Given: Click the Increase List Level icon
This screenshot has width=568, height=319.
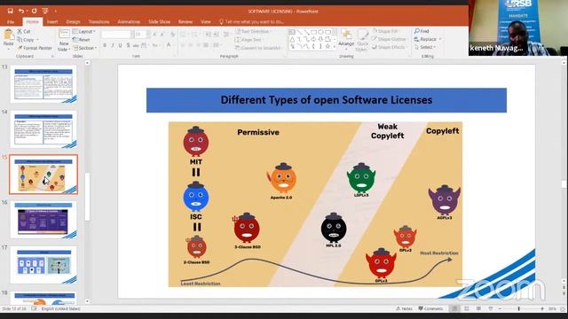Looking at the screenshot, I should click(217, 35).
